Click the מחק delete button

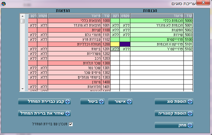(x=174, y=125)
